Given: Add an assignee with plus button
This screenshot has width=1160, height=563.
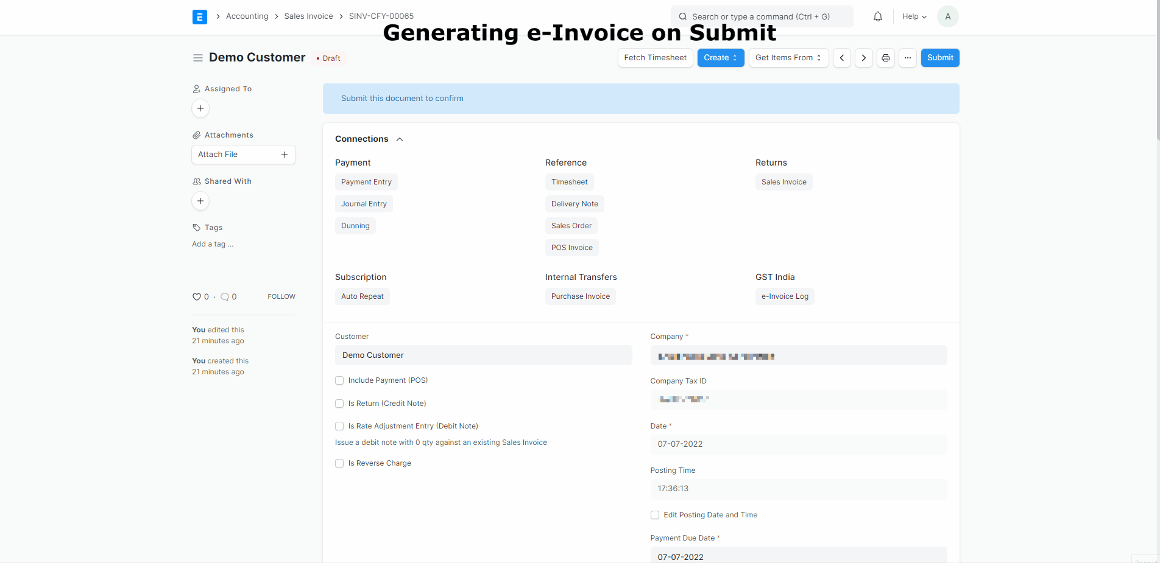Looking at the screenshot, I should click(200, 108).
